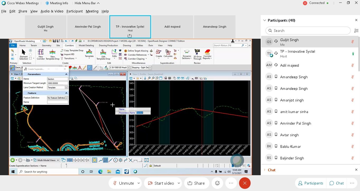Screen dimensions: 360x191
Task: Click the Share button in Webex controls
Action: [196, 183]
